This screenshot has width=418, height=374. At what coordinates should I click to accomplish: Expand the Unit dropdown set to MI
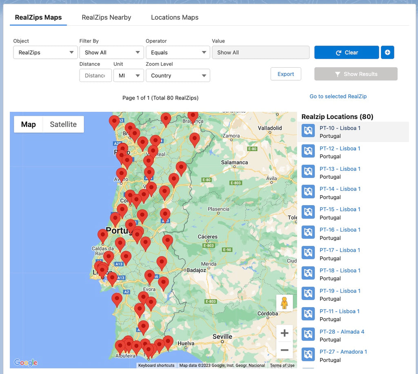tap(129, 75)
